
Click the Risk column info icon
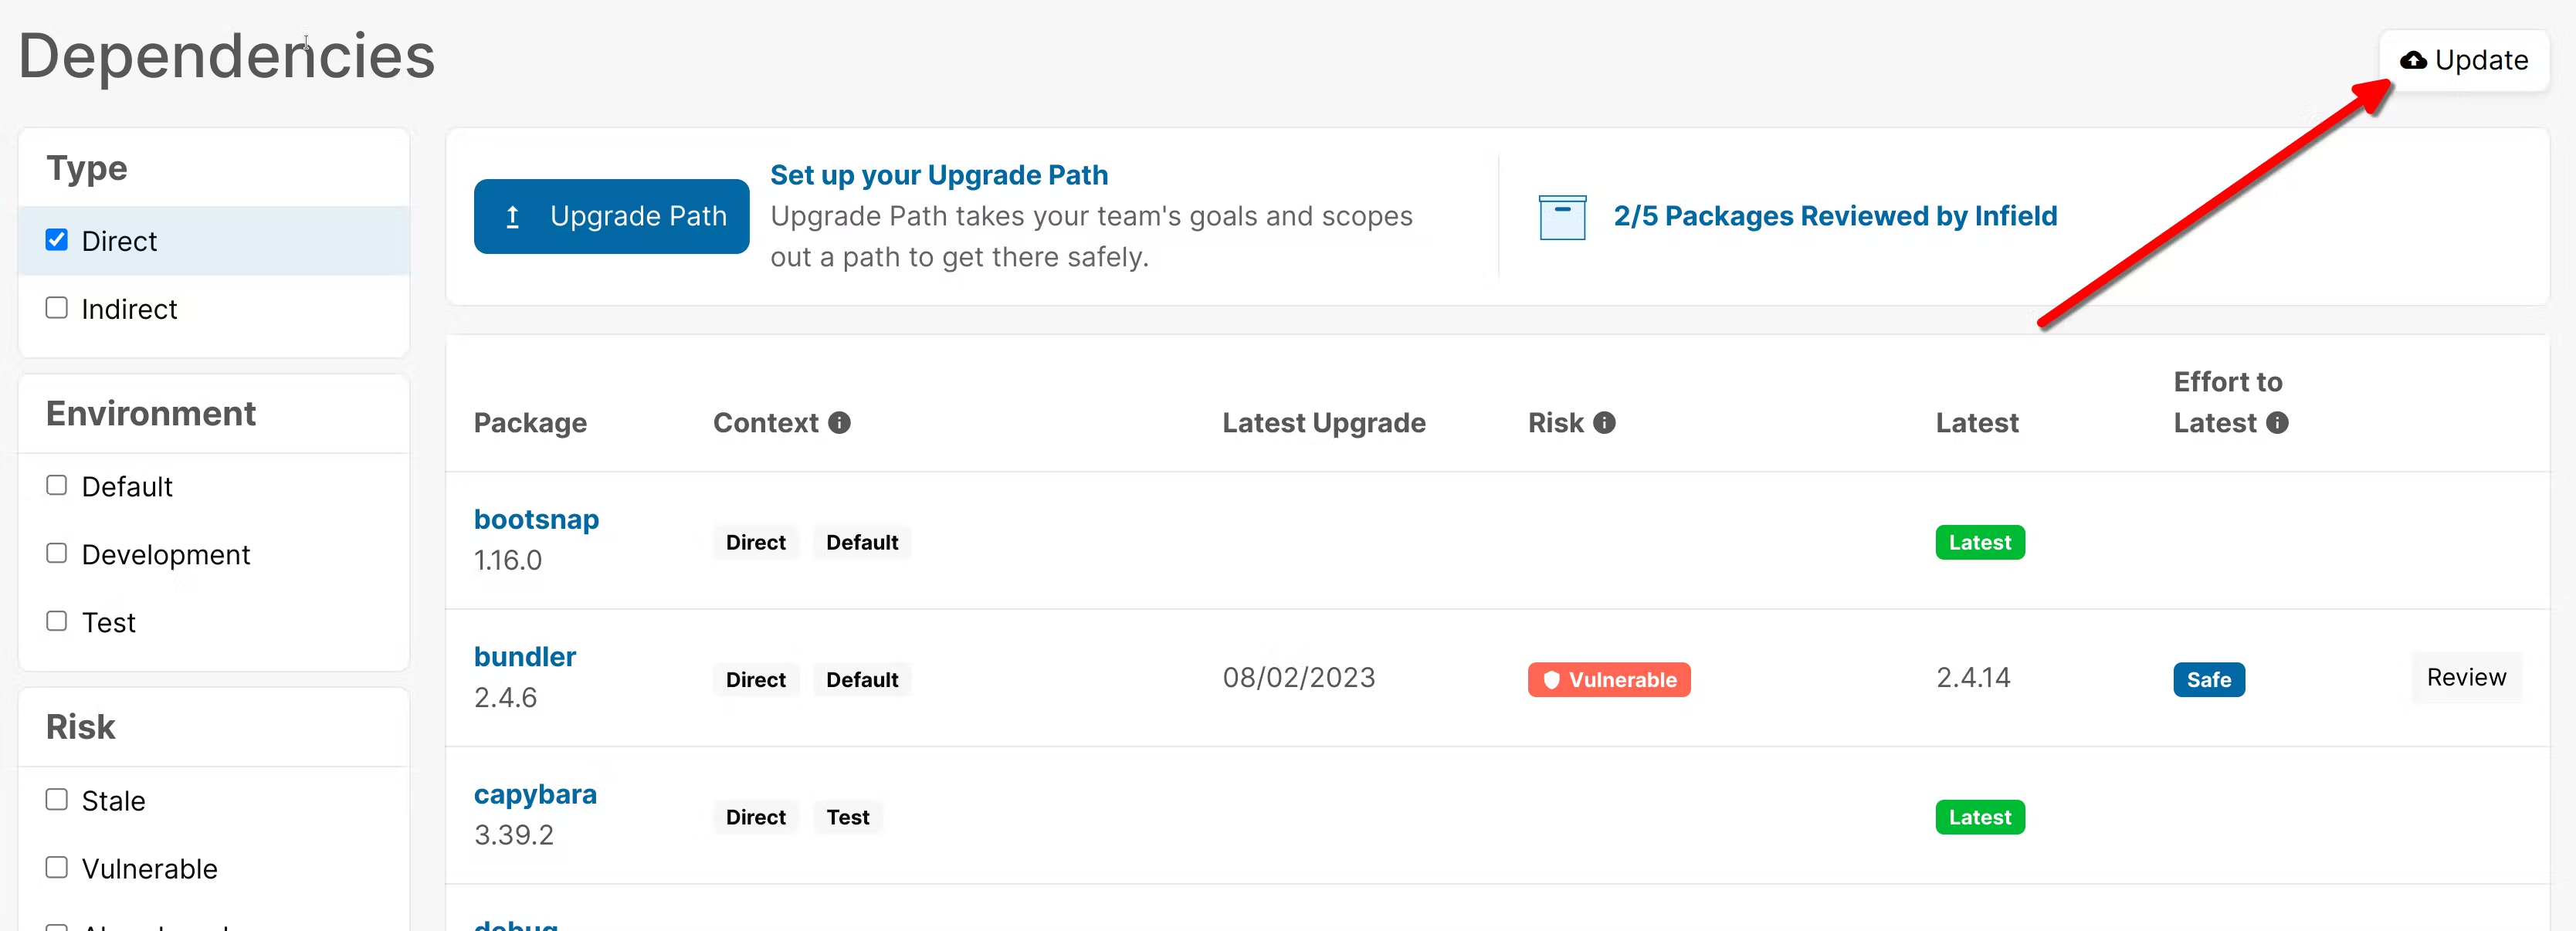pyautogui.click(x=1604, y=423)
